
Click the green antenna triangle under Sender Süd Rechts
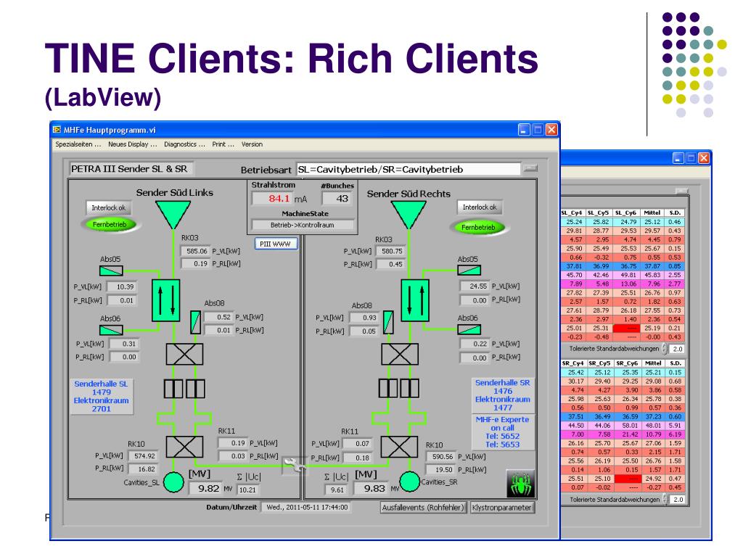pyautogui.click(x=409, y=214)
